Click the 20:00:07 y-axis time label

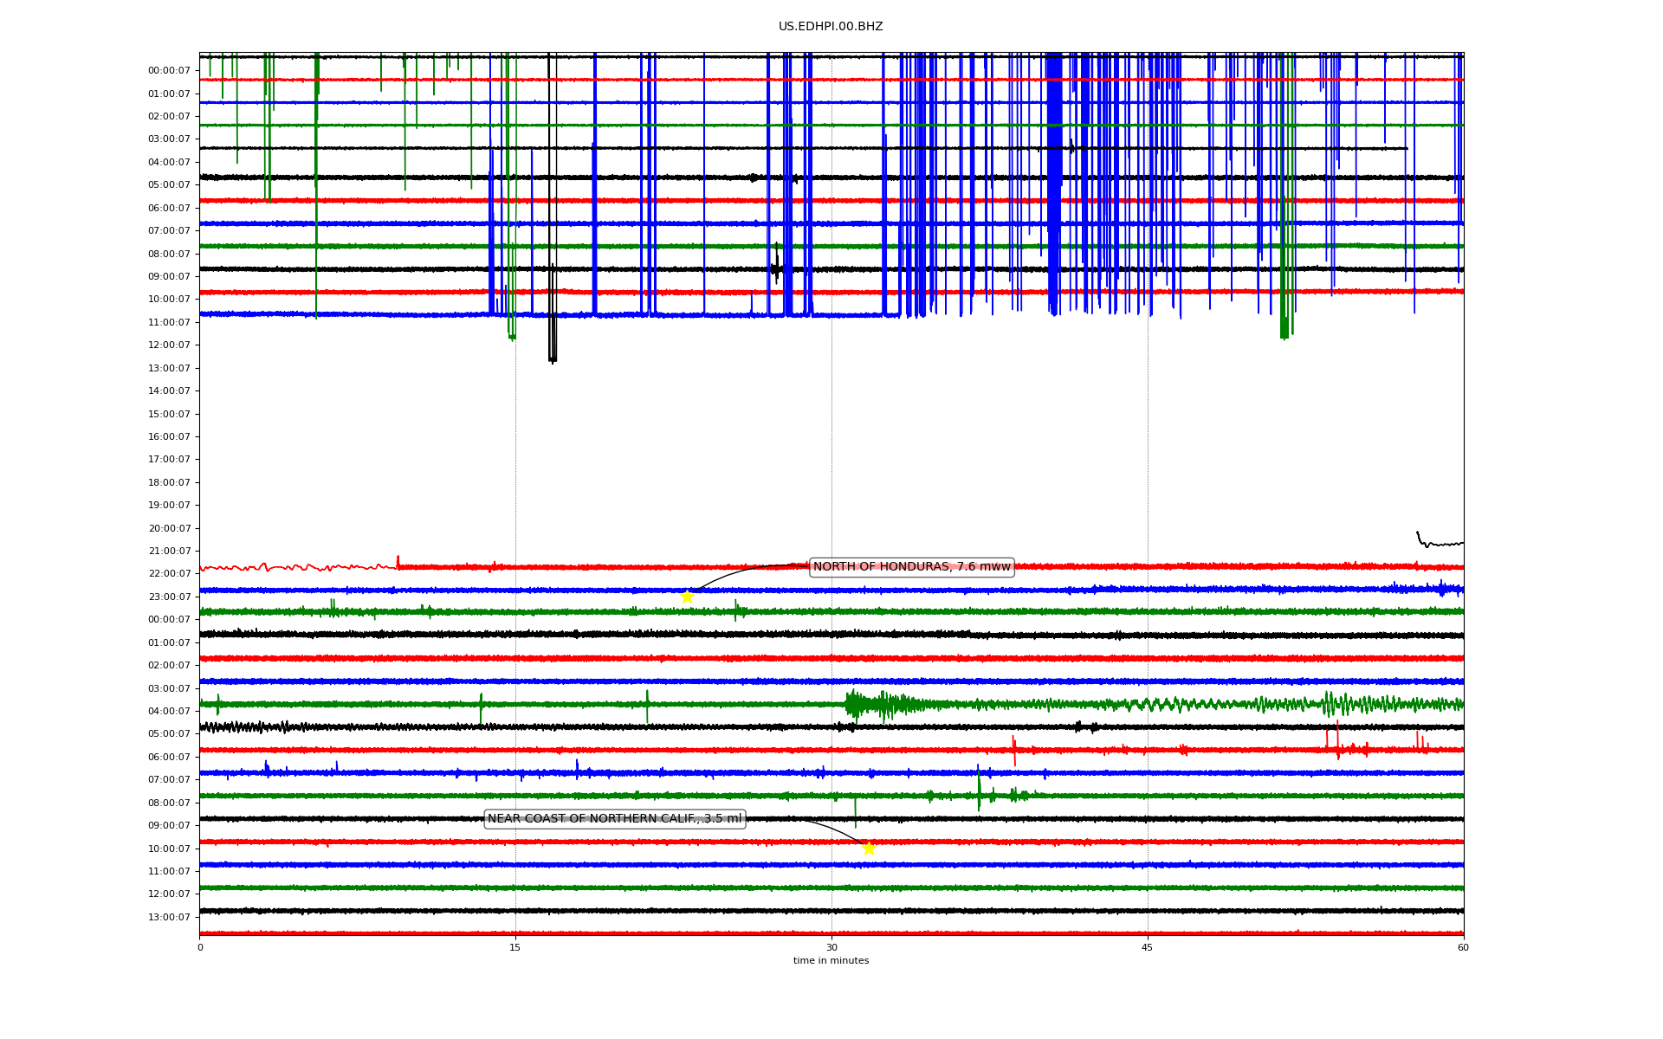click(169, 528)
